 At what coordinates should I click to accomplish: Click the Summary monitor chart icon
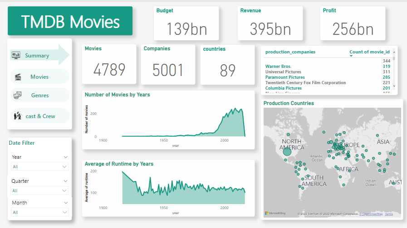tap(16, 55)
